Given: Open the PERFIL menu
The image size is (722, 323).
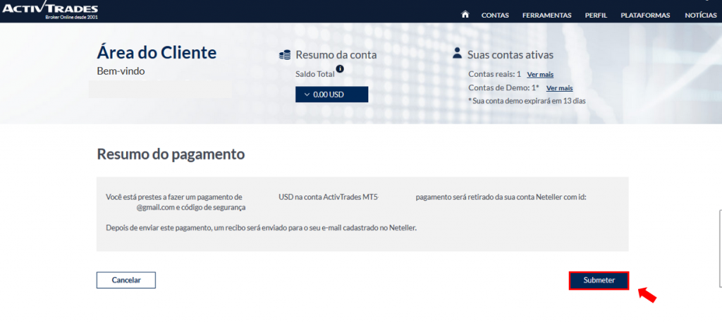Looking at the screenshot, I should (596, 16).
